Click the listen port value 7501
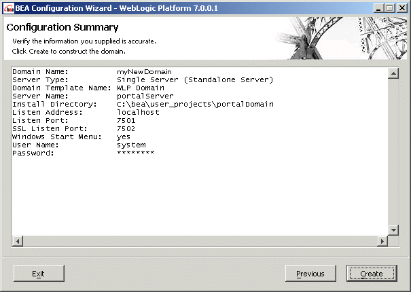Viewport: 411px width, 292px height. [x=126, y=121]
